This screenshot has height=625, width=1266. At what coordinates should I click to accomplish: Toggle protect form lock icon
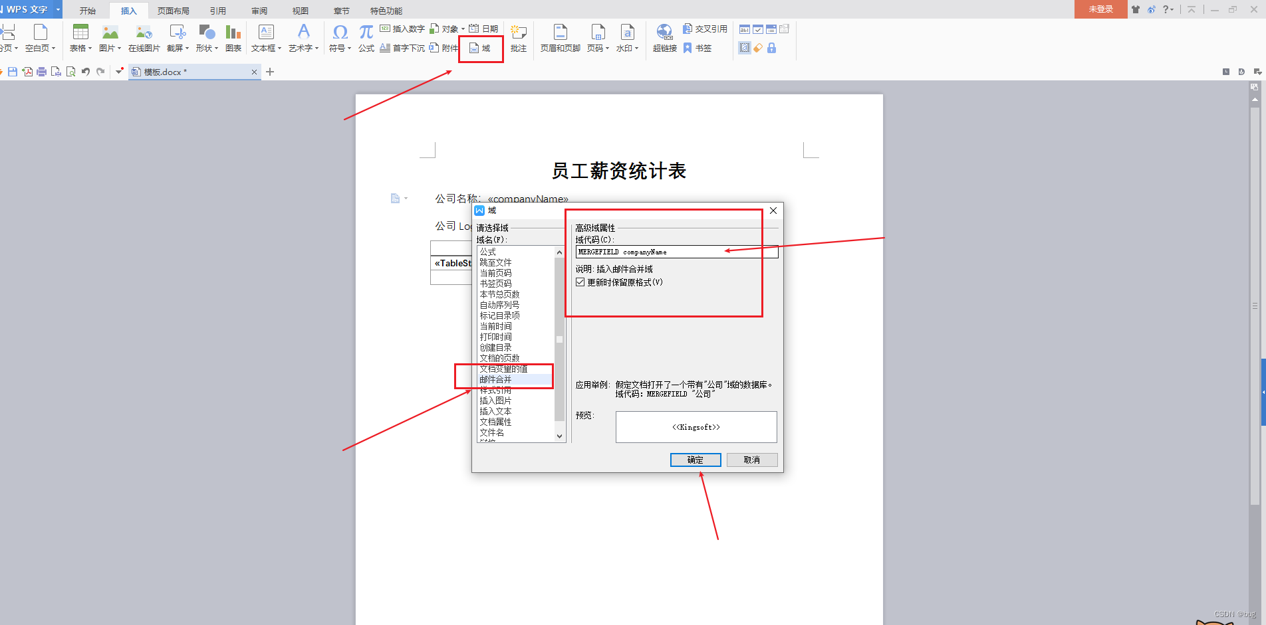pos(771,48)
